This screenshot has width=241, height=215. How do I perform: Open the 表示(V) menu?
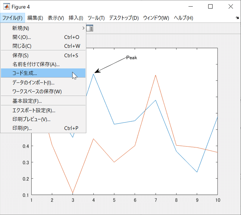pos(56,18)
